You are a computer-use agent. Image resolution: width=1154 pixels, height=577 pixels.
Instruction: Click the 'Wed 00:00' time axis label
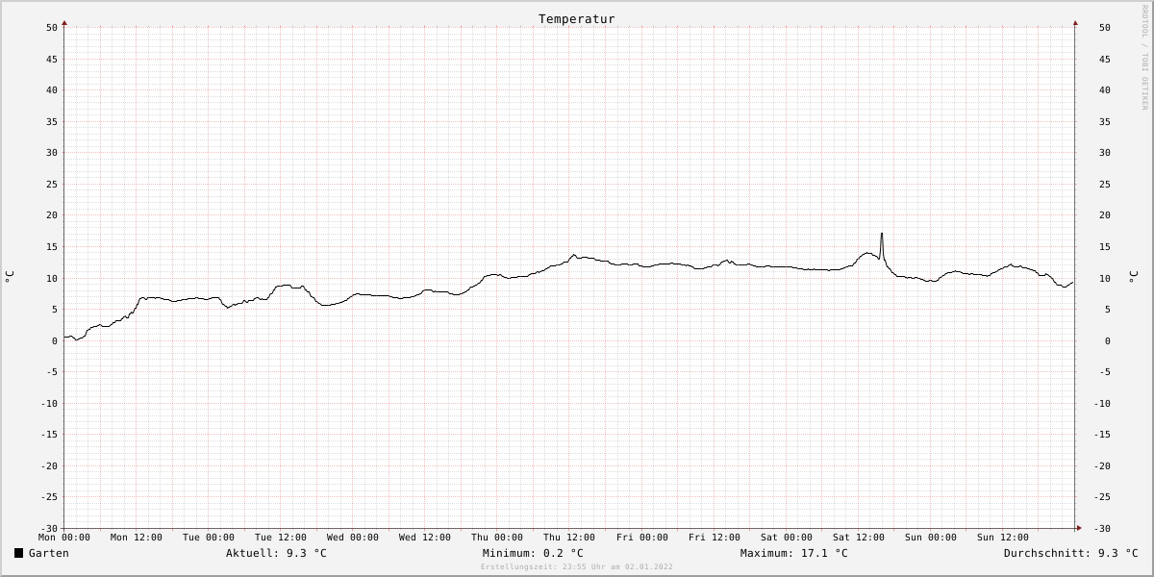[x=353, y=538]
